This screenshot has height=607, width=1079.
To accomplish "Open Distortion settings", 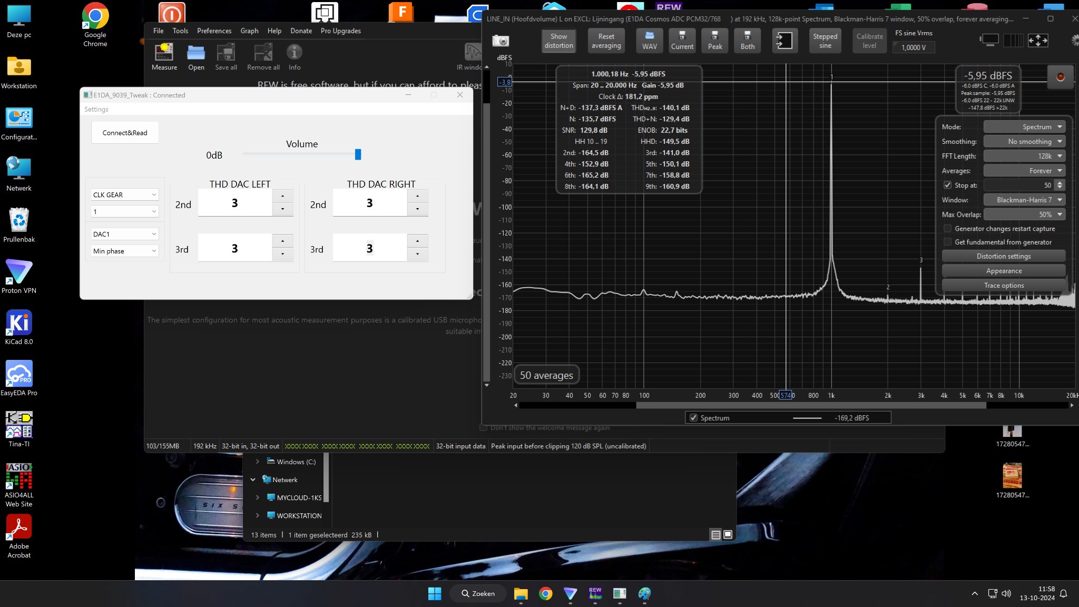I will pyautogui.click(x=1003, y=256).
